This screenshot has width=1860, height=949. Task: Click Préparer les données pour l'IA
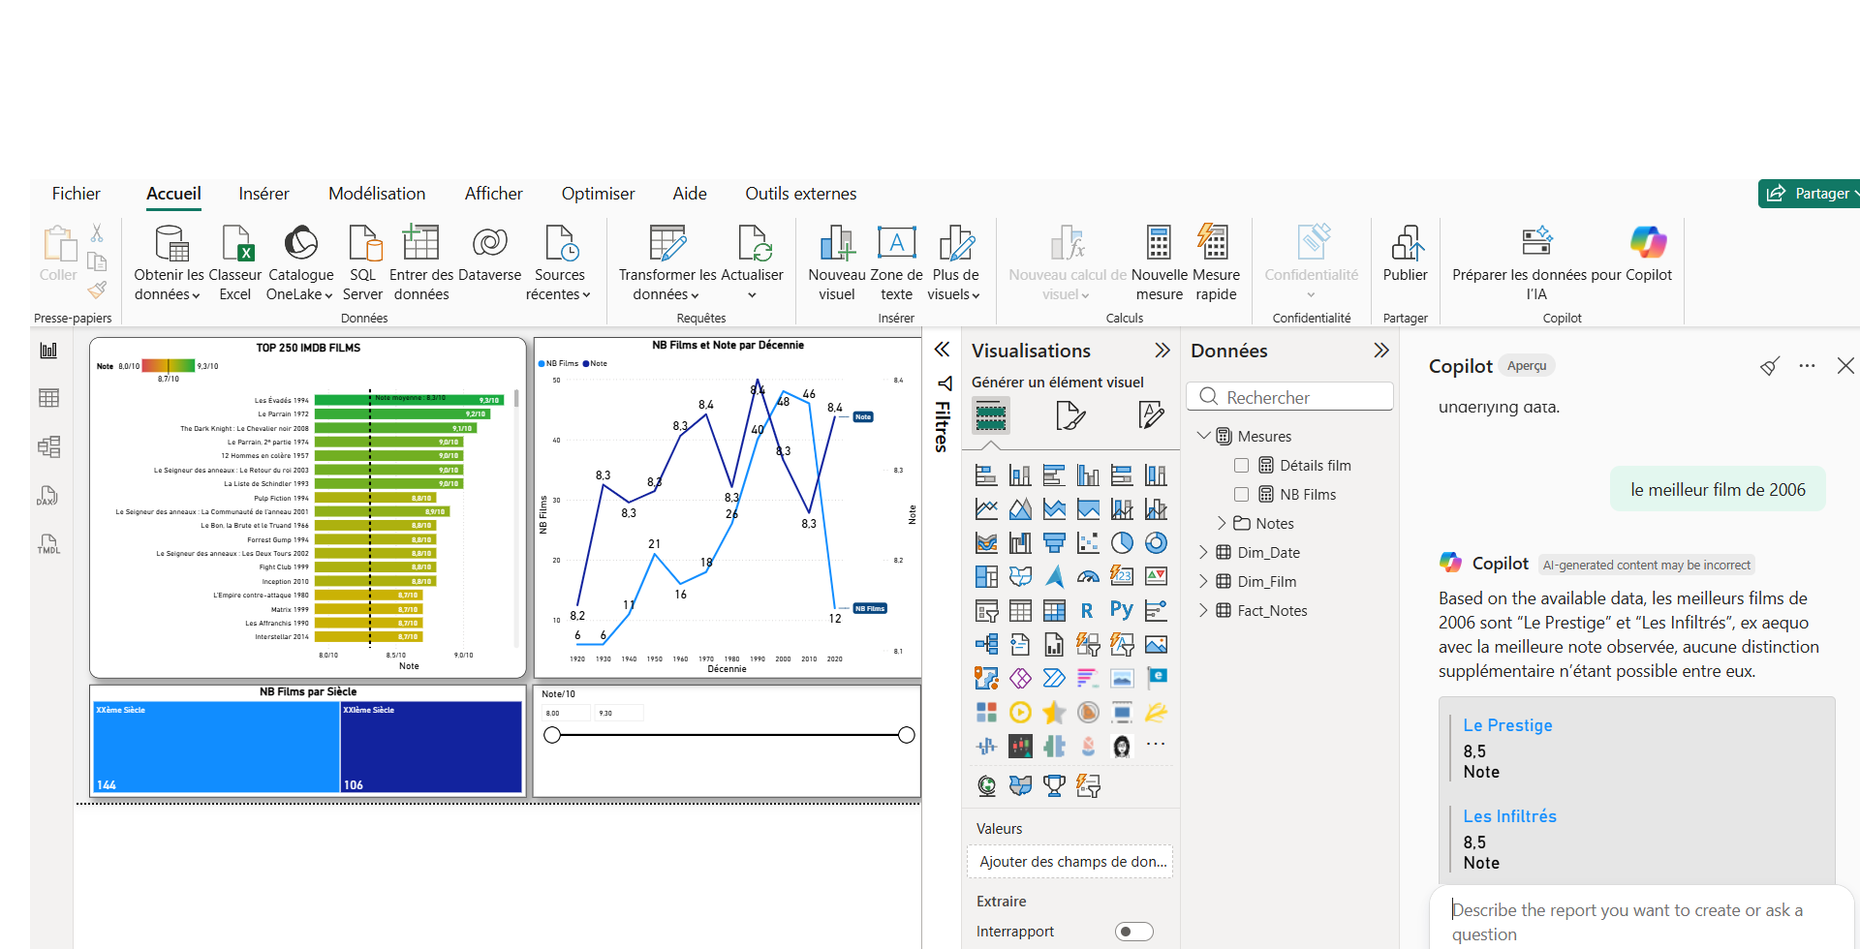click(1536, 263)
